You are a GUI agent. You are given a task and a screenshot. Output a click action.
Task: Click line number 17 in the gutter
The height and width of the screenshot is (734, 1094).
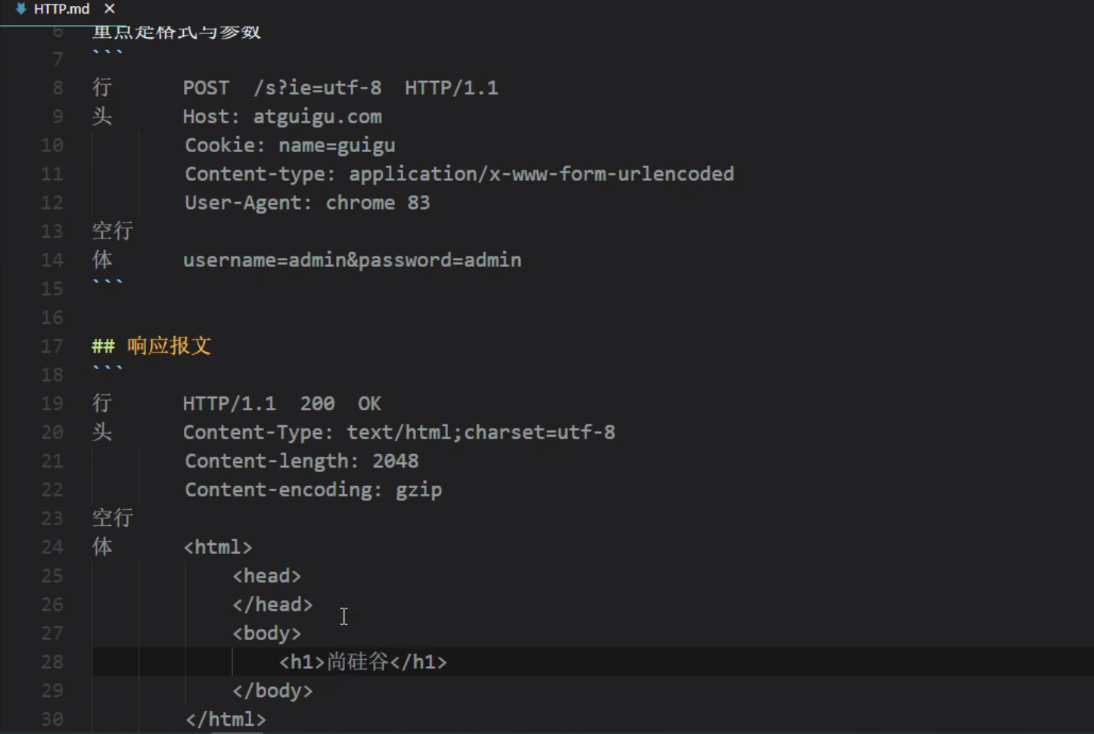[52, 346]
